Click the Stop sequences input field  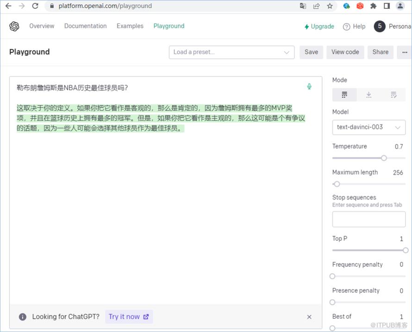click(369, 219)
